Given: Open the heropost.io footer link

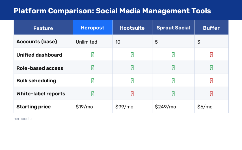Looking at the screenshot, I should pos(23,119).
